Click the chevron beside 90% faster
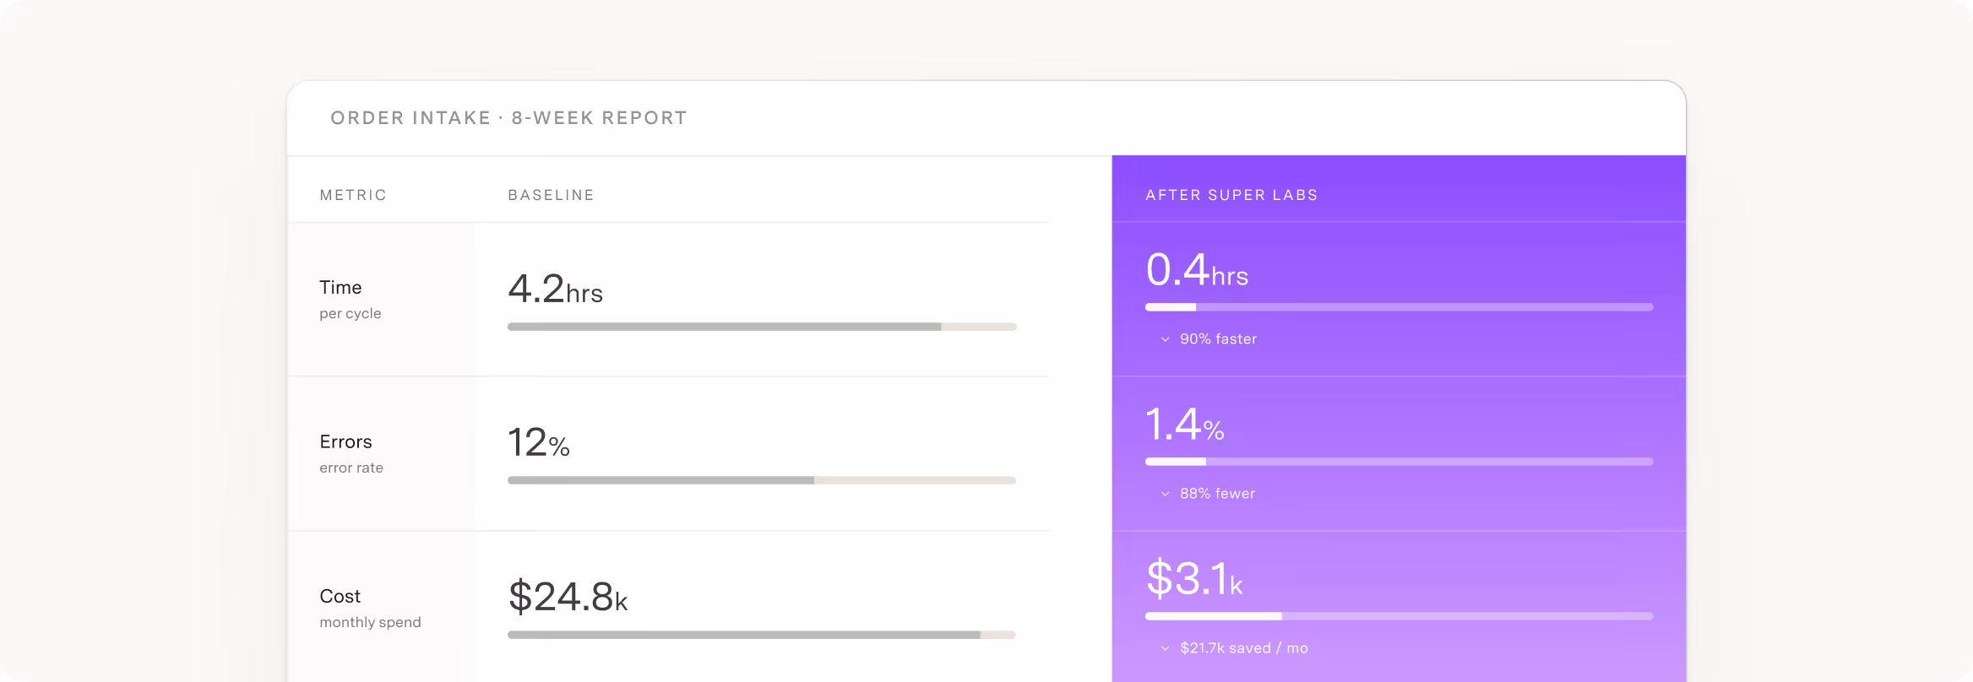The height and width of the screenshot is (682, 1973). (1165, 339)
